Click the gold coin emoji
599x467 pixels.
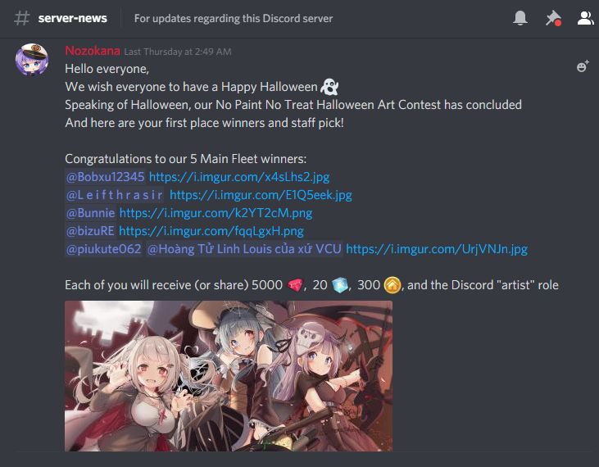point(392,285)
